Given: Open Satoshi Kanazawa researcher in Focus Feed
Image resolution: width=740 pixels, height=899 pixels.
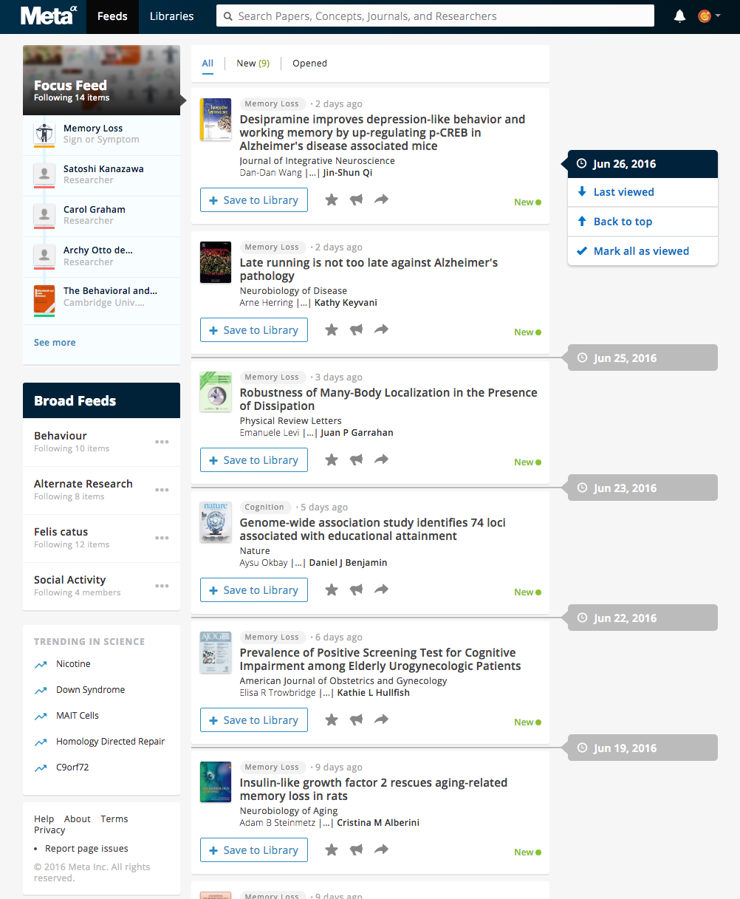Looking at the screenshot, I should point(101,174).
